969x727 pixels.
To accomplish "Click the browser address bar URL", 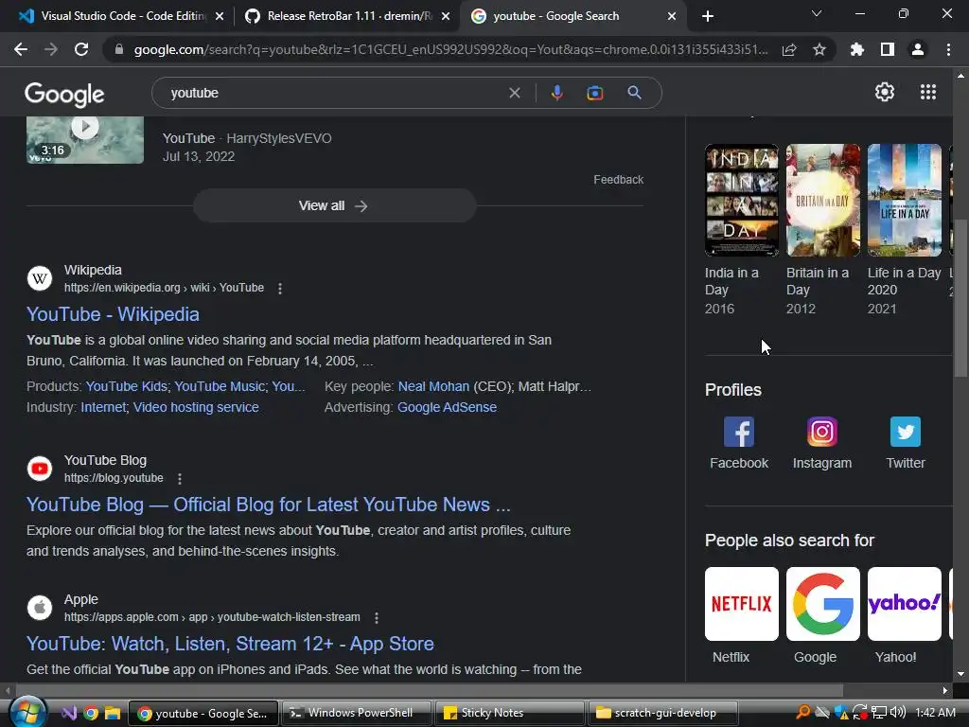I will pyautogui.click(x=451, y=49).
